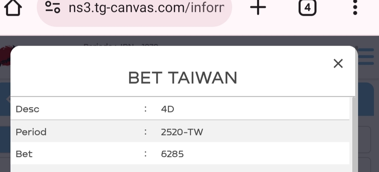This screenshot has width=379, height=172.
Task: Focus the ns3.tg-canvas.com address bar
Action: (x=146, y=8)
